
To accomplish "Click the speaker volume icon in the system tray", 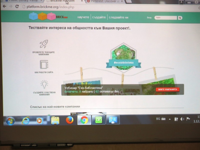I will 182,119.
